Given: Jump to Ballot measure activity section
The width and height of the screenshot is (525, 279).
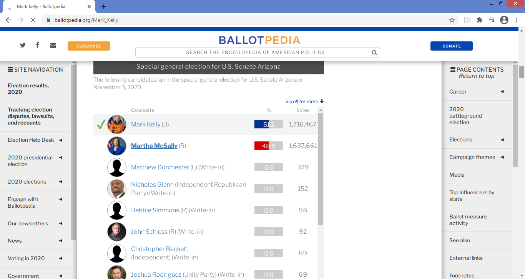Looking at the screenshot, I should (x=468, y=220).
